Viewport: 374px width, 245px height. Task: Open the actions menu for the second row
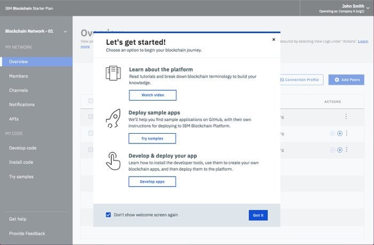coord(347,133)
